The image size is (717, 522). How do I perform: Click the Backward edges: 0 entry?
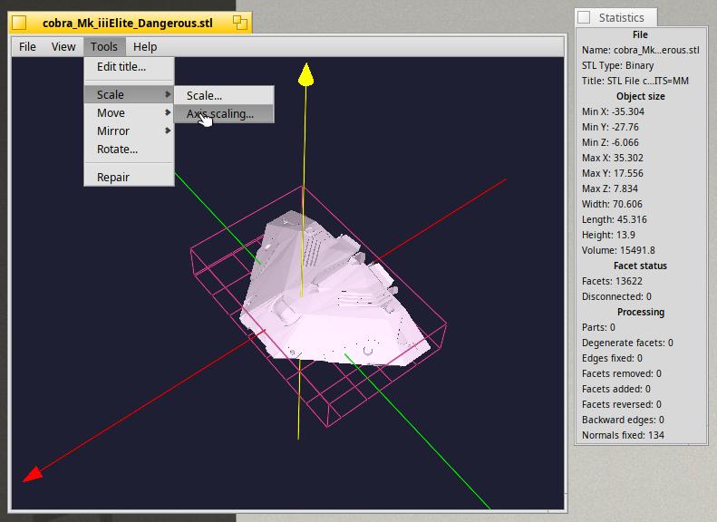[623, 420]
